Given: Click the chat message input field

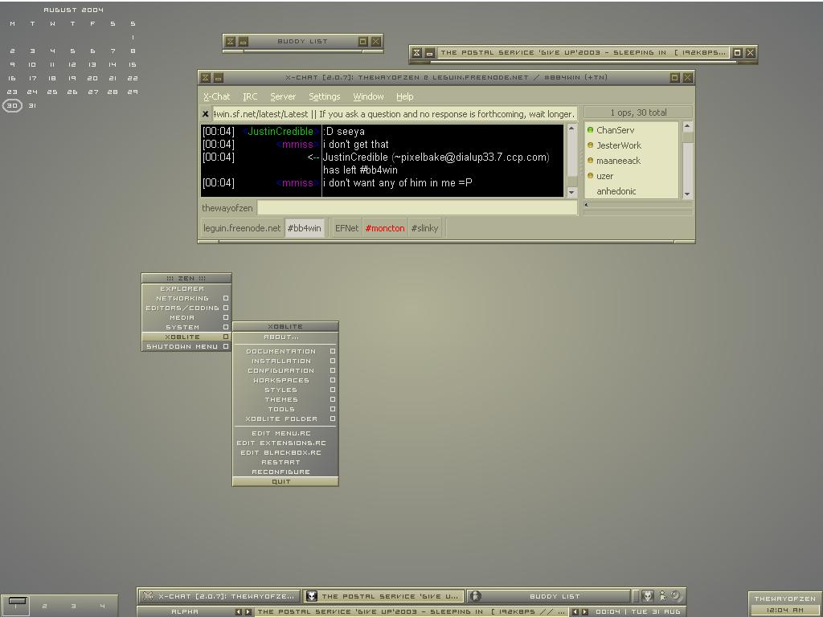Looking at the screenshot, I should (x=417, y=208).
